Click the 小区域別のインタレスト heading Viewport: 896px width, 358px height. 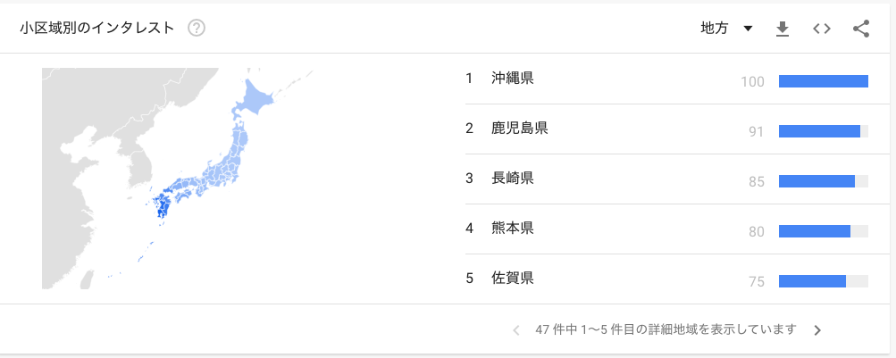[x=96, y=28]
